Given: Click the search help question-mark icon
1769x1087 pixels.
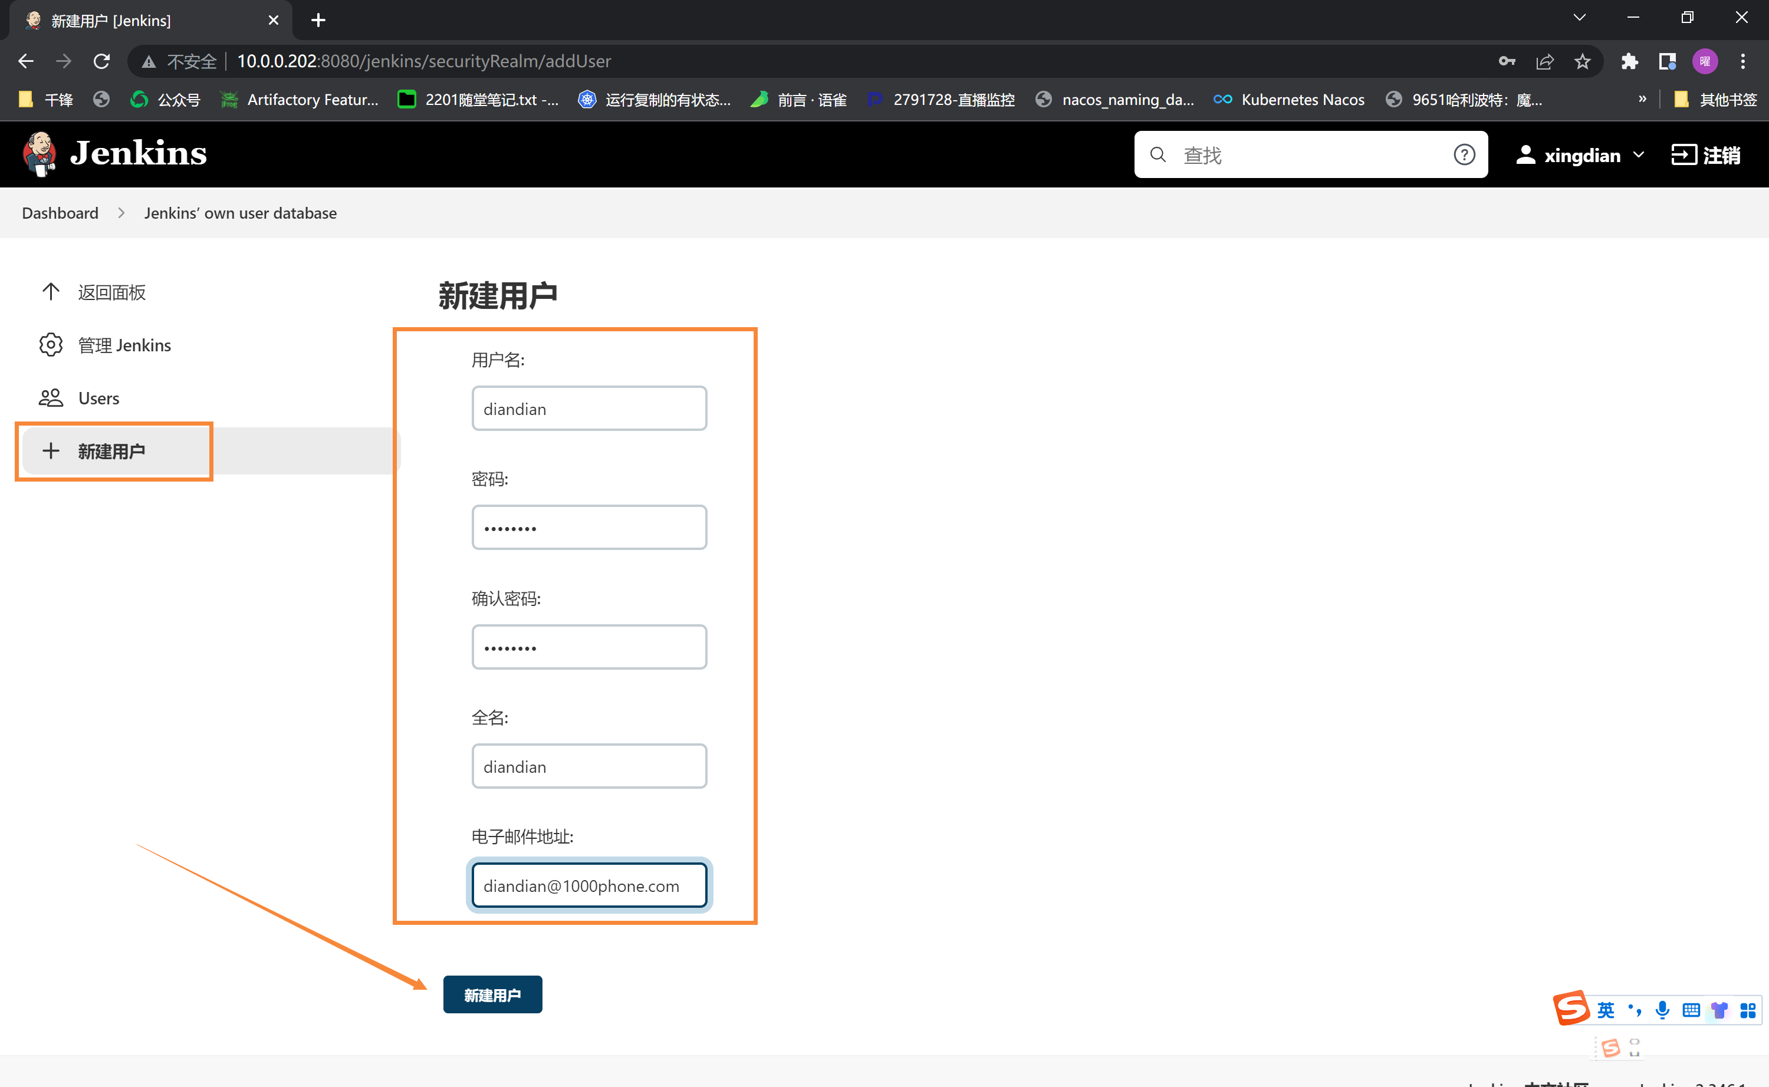Looking at the screenshot, I should [x=1464, y=154].
